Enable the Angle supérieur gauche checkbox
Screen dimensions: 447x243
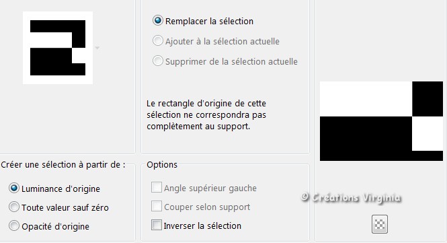[x=157, y=187]
